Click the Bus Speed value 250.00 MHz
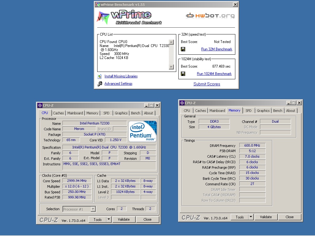The image size is (315, 236). [x=77, y=192]
